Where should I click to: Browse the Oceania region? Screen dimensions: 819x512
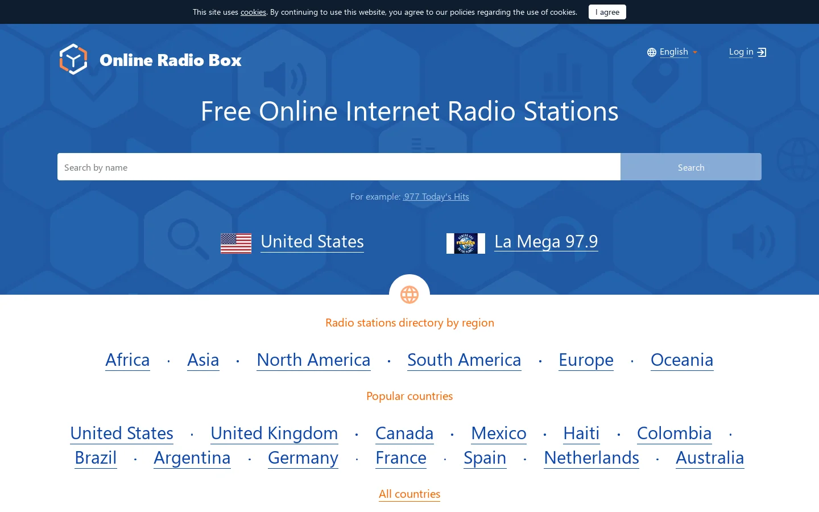(x=682, y=360)
